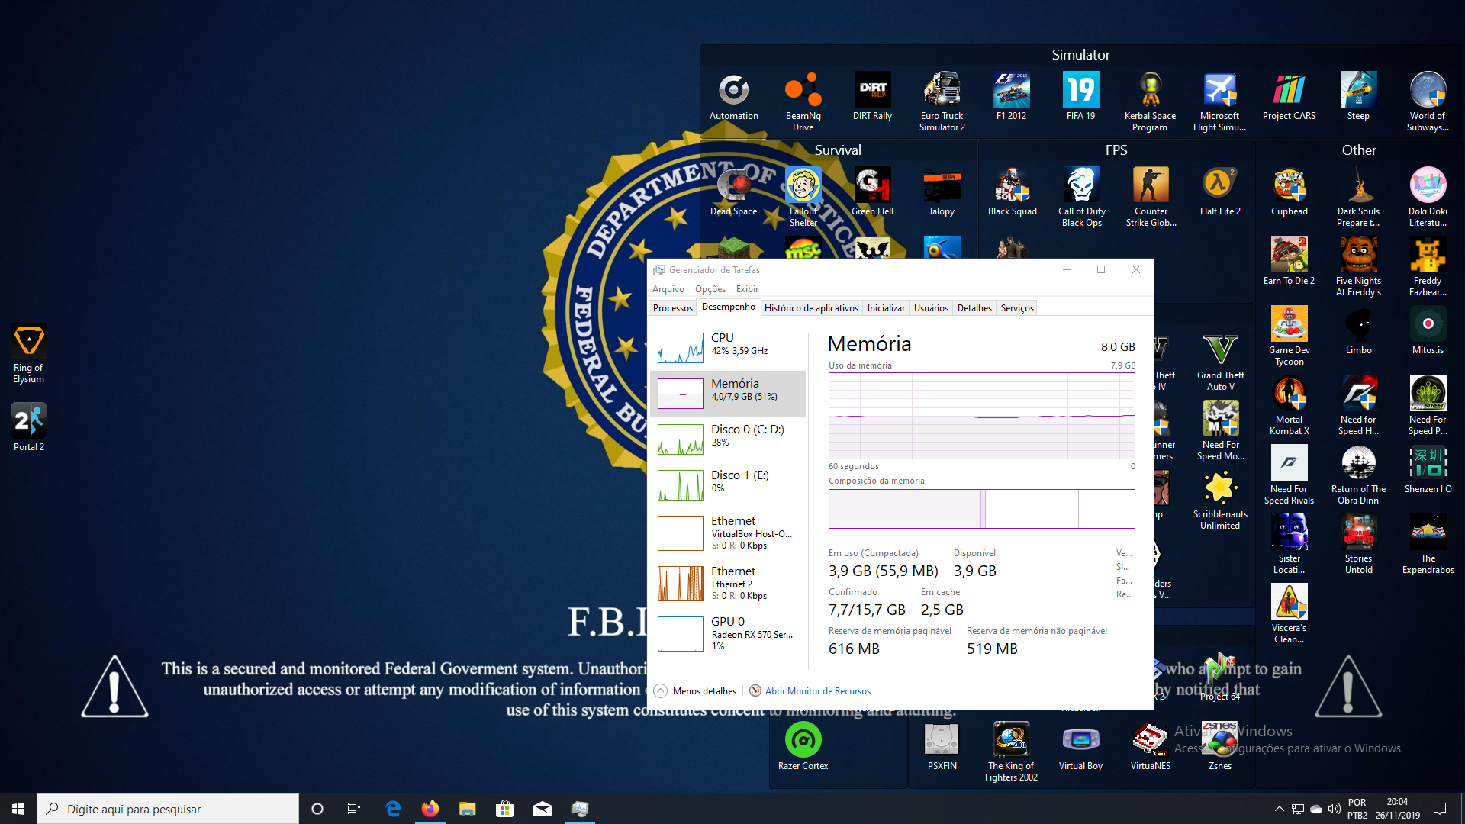The image size is (1465, 824).
Task: Open Project CARS shortcut
Action: 1289,97
